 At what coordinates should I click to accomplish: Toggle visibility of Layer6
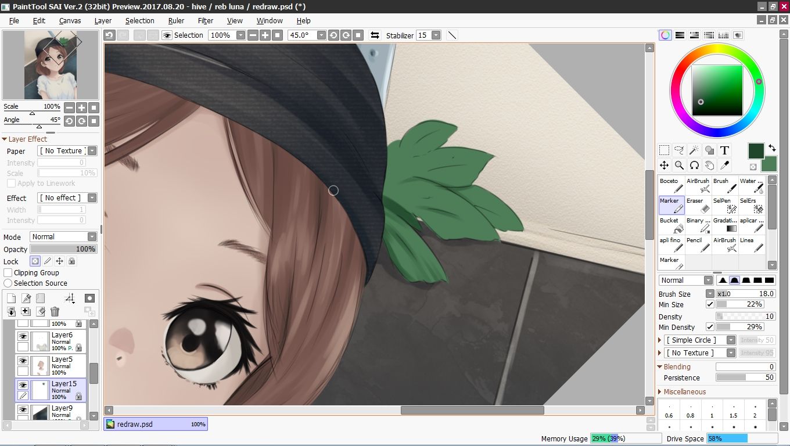23,336
